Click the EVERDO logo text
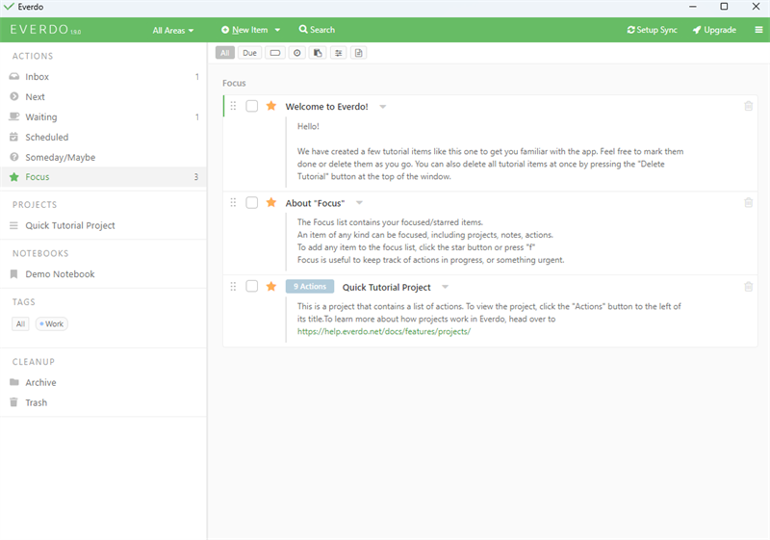This screenshot has height=540, width=770. 39,30
